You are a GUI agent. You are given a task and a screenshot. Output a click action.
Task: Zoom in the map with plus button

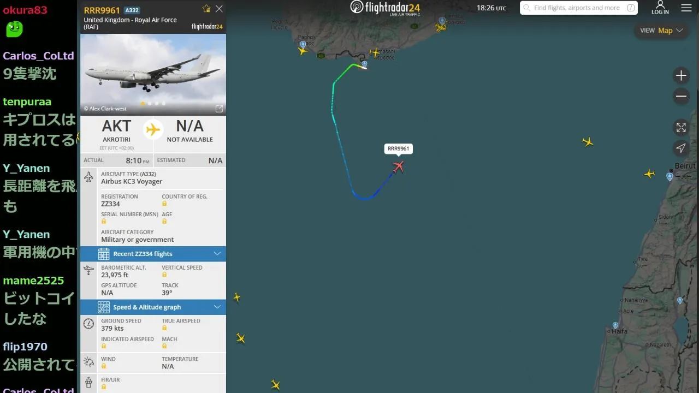(x=681, y=75)
